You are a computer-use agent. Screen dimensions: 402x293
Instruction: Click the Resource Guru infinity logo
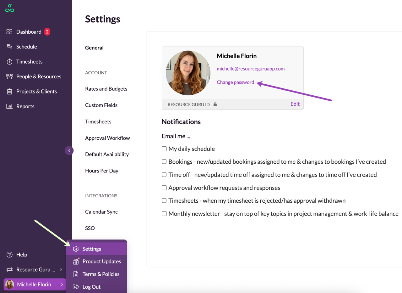pos(10,8)
